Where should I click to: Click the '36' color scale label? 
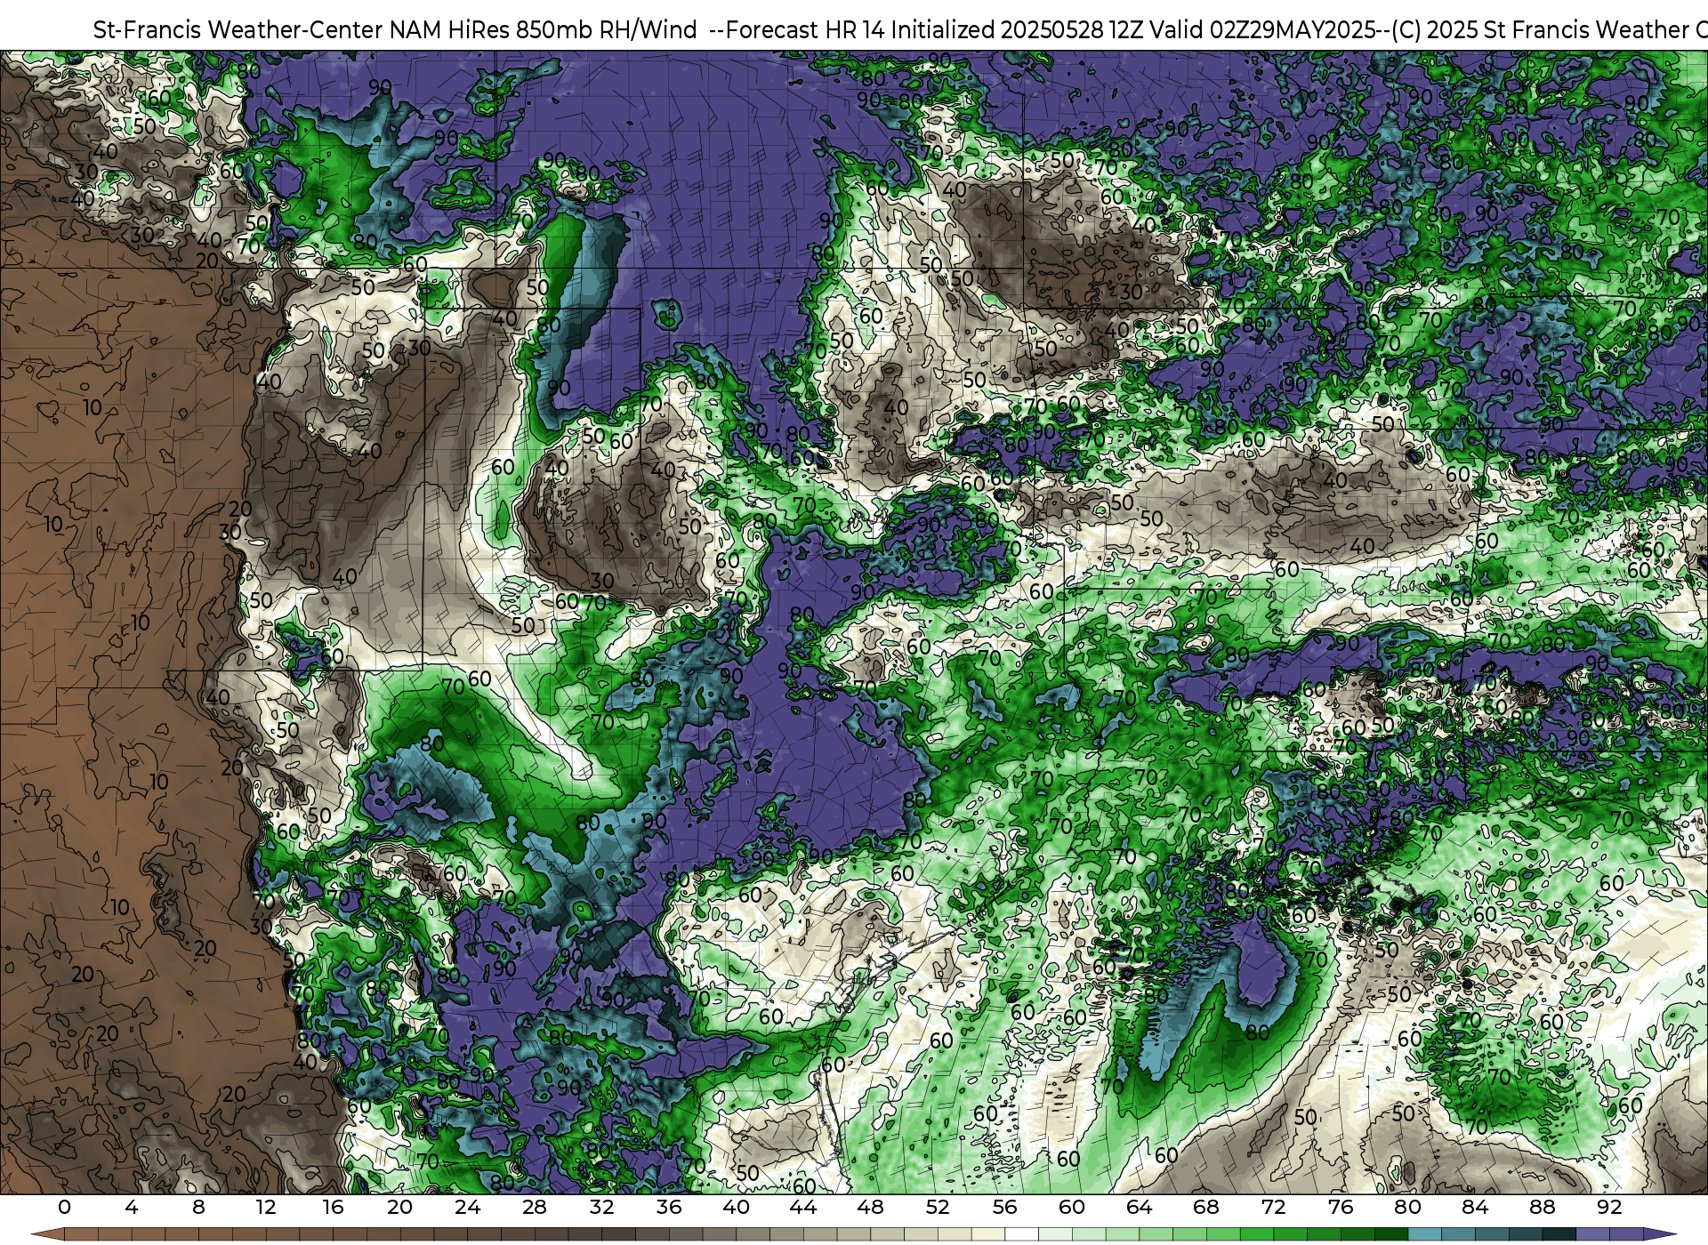coord(669,1208)
